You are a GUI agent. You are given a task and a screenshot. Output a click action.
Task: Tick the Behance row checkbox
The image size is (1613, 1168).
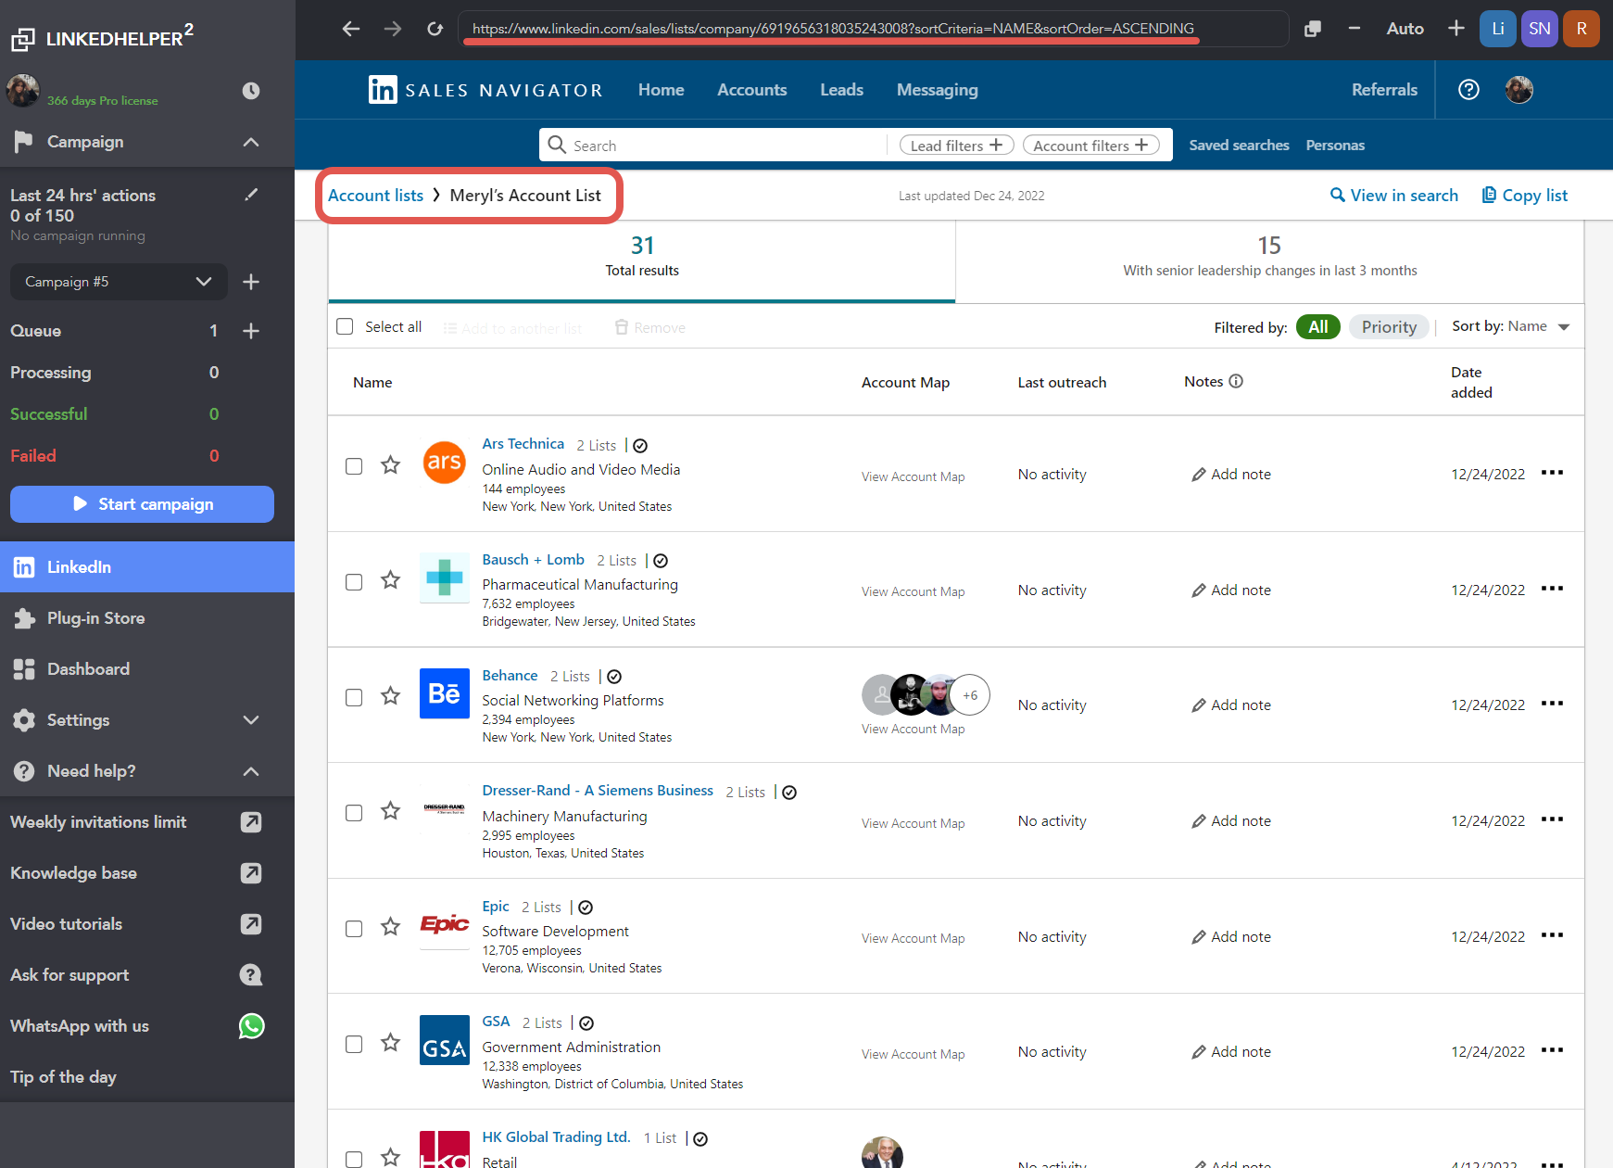(x=354, y=697)
